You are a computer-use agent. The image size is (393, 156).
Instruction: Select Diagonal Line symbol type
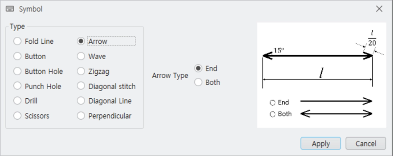pos(104,101)
